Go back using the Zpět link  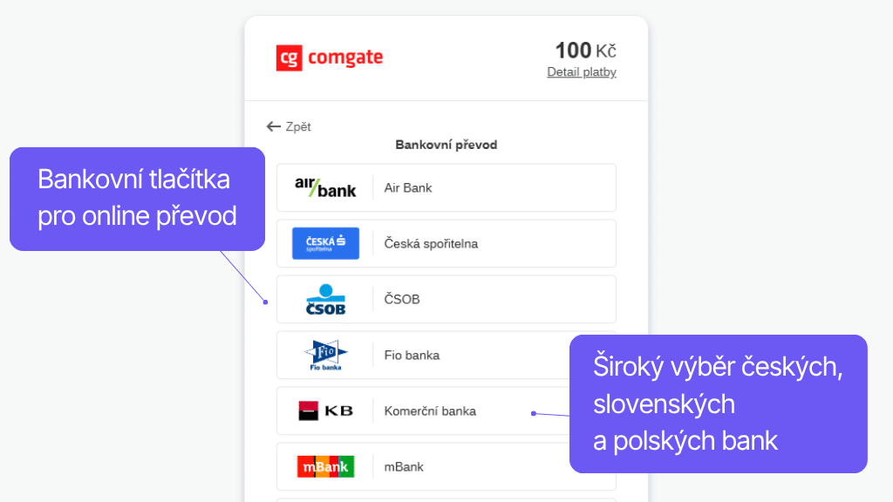298,126
